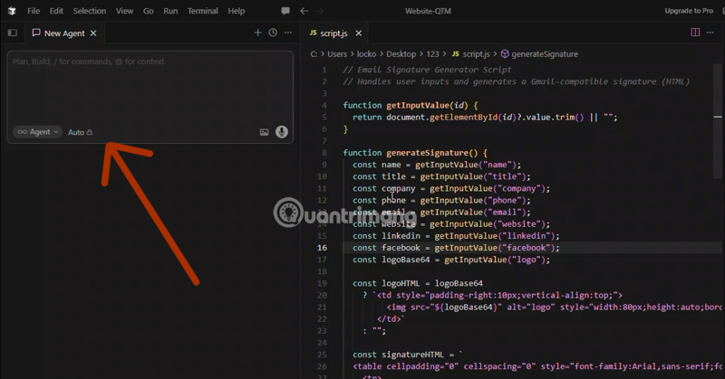Image resolution: width=725 pixels, height=379 pixels.
Task: Open the Agent mode dropdown
Action: click(37, 132)
